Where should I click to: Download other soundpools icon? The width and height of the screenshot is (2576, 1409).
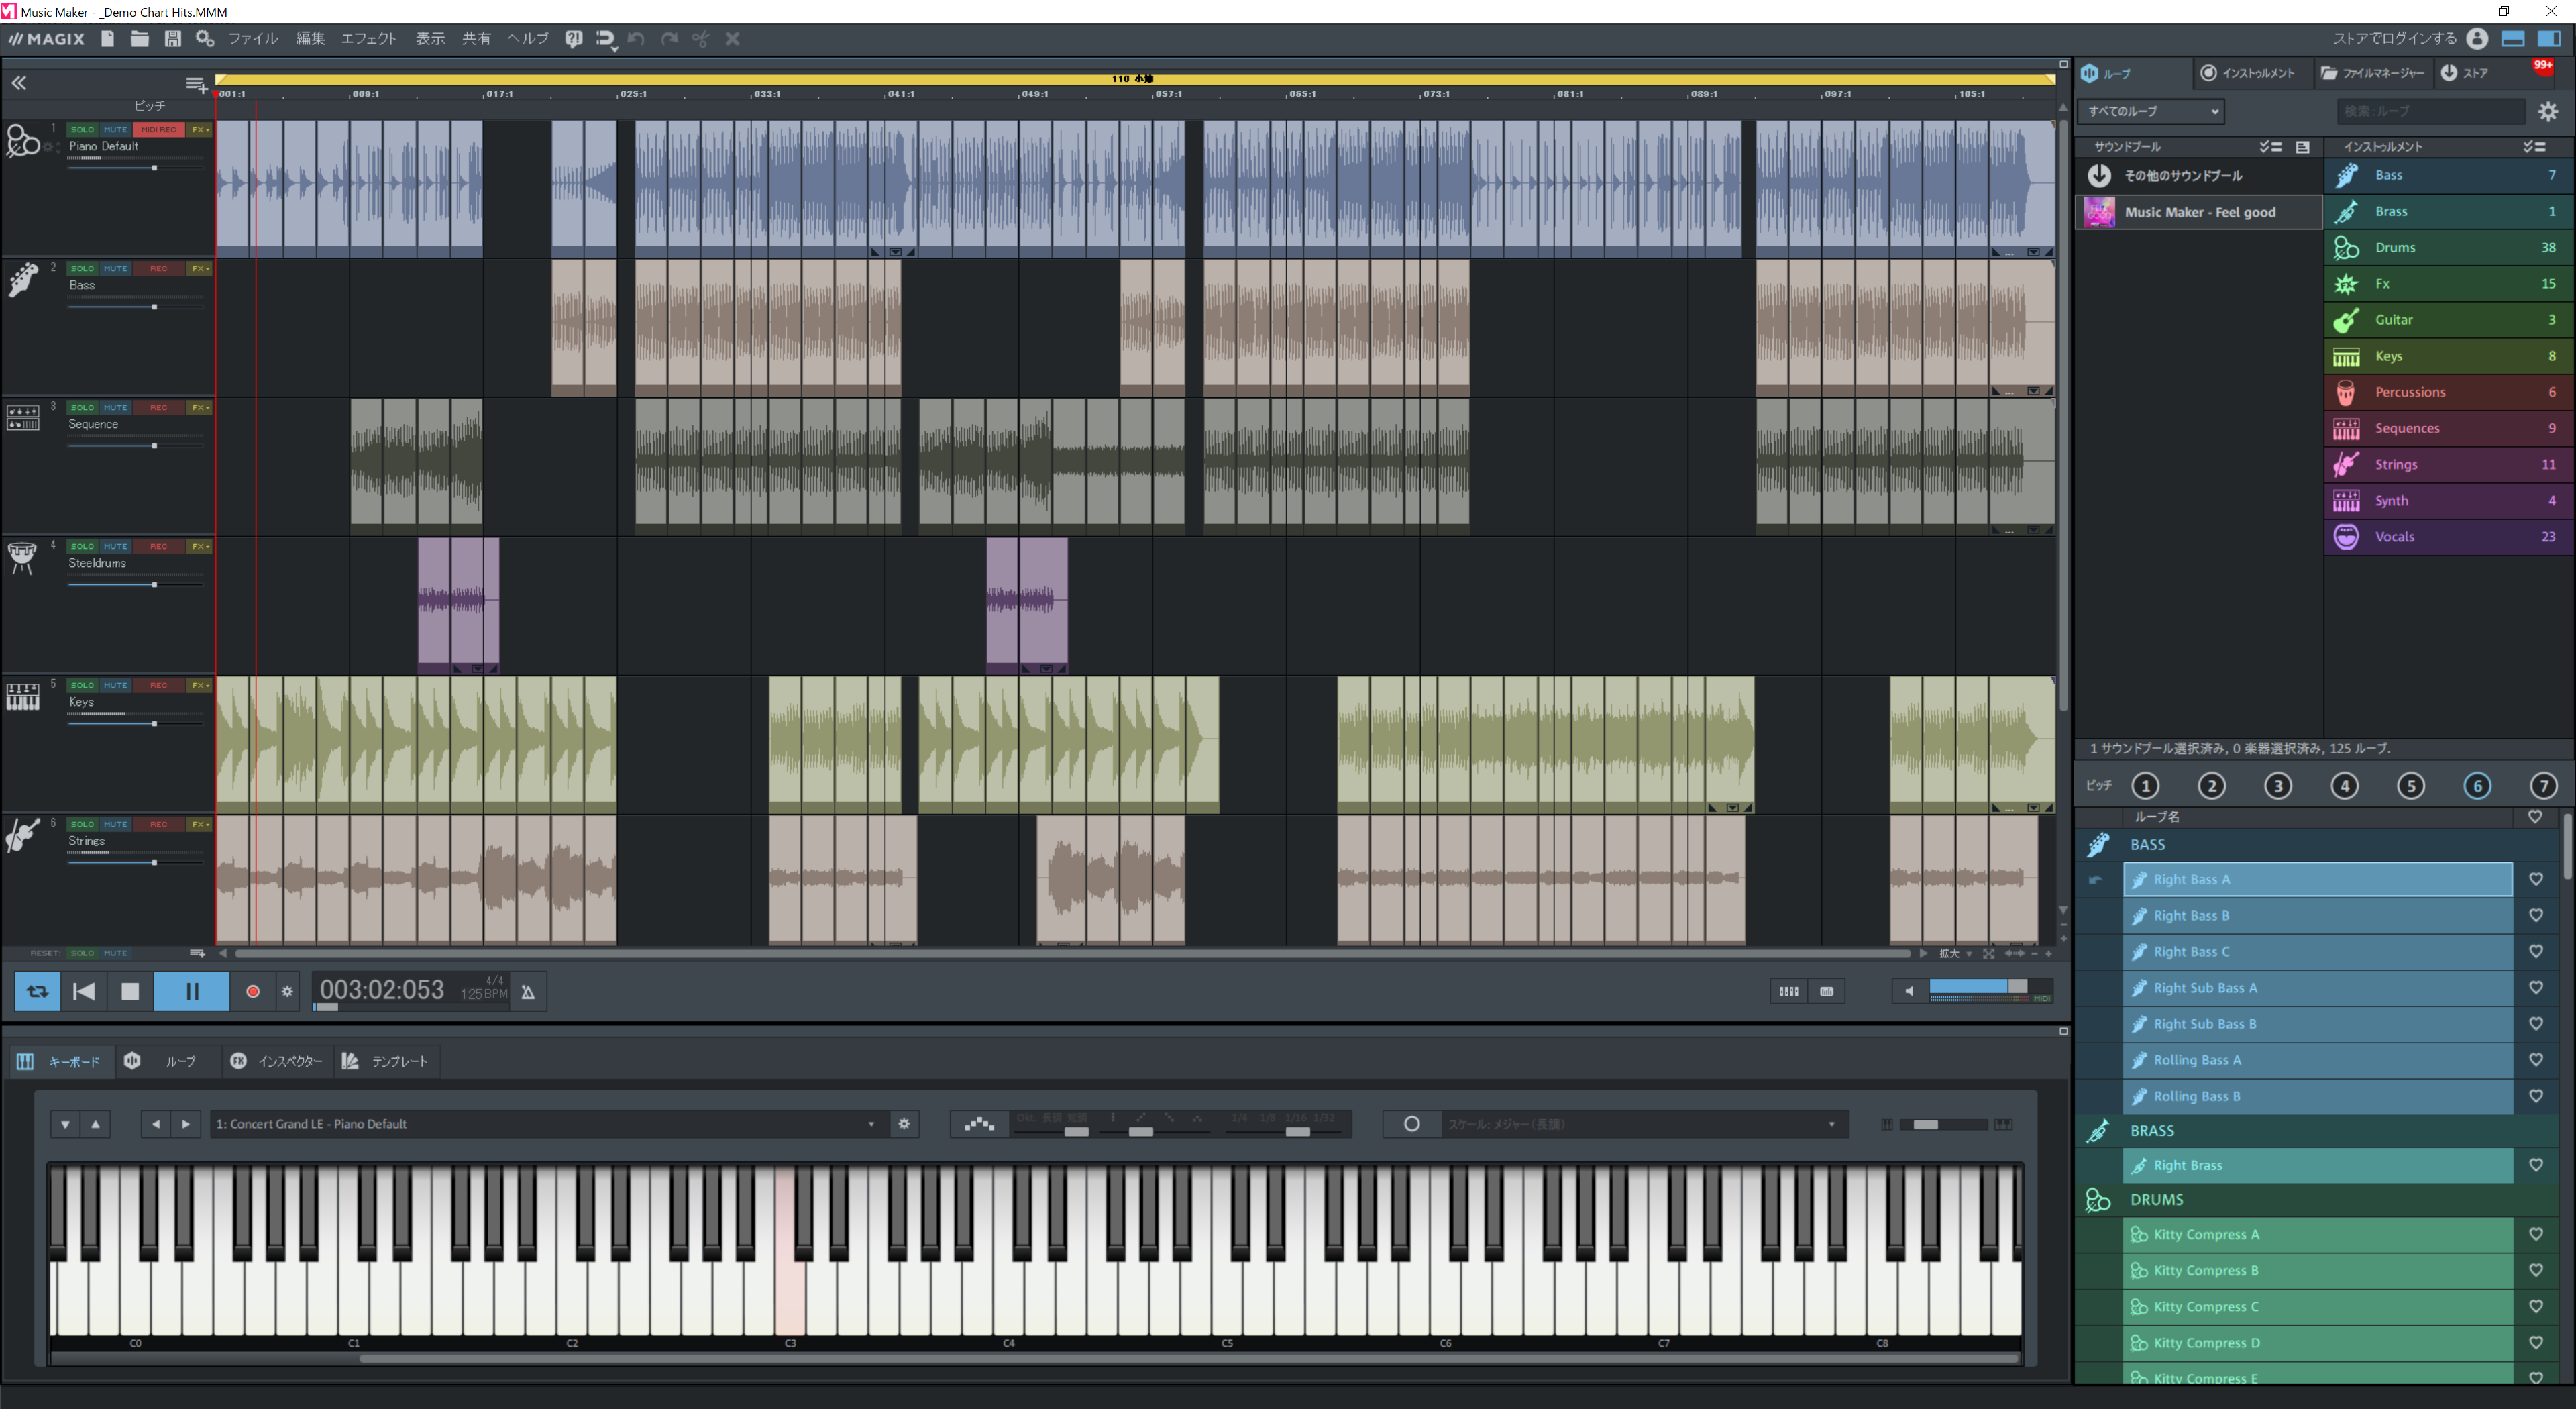2099,176
